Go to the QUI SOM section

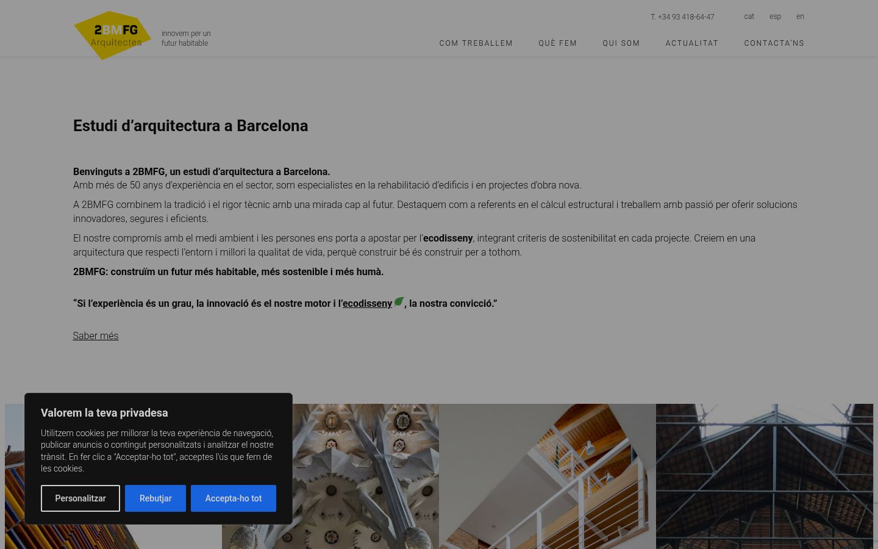coord(621,43)
